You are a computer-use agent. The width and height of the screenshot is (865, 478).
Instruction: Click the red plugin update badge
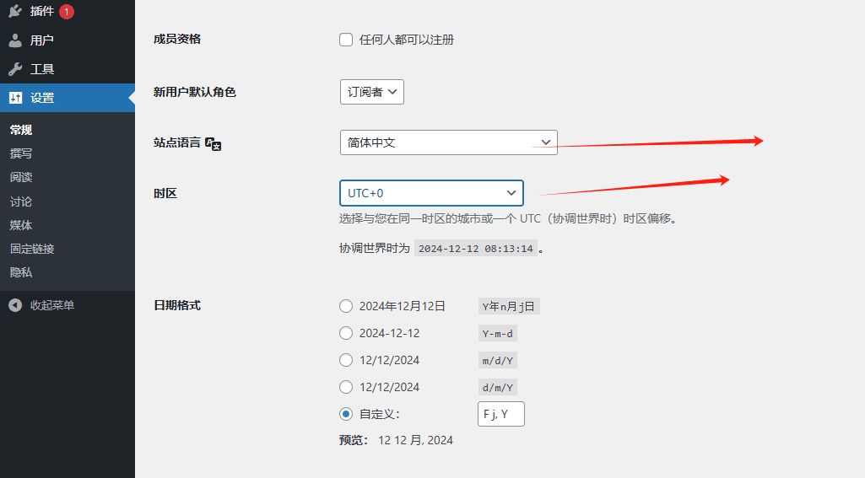pyautogui.click(x=67, y=11)
